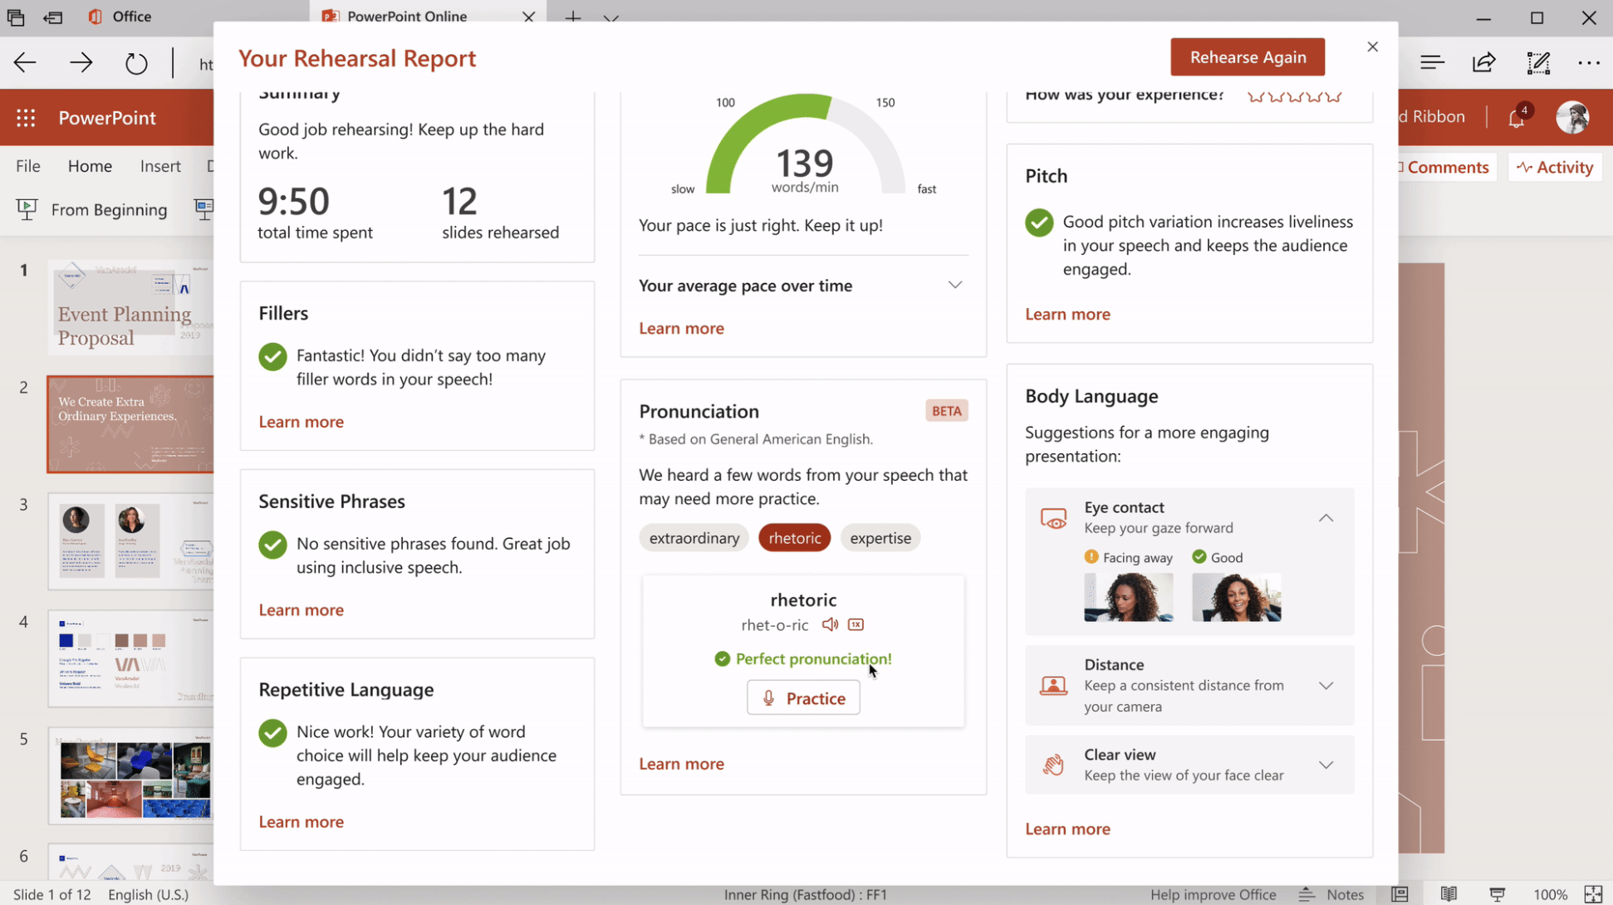The image size is (1613, 905).
Task: Rate experience with the fifth star
Action: 1334,96
